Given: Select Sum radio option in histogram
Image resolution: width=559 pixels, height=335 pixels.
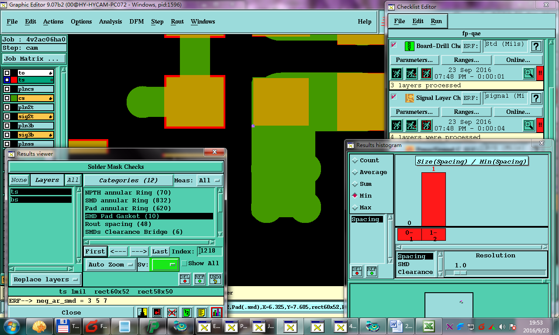Looking at the screenshot, I should (355, 184).
